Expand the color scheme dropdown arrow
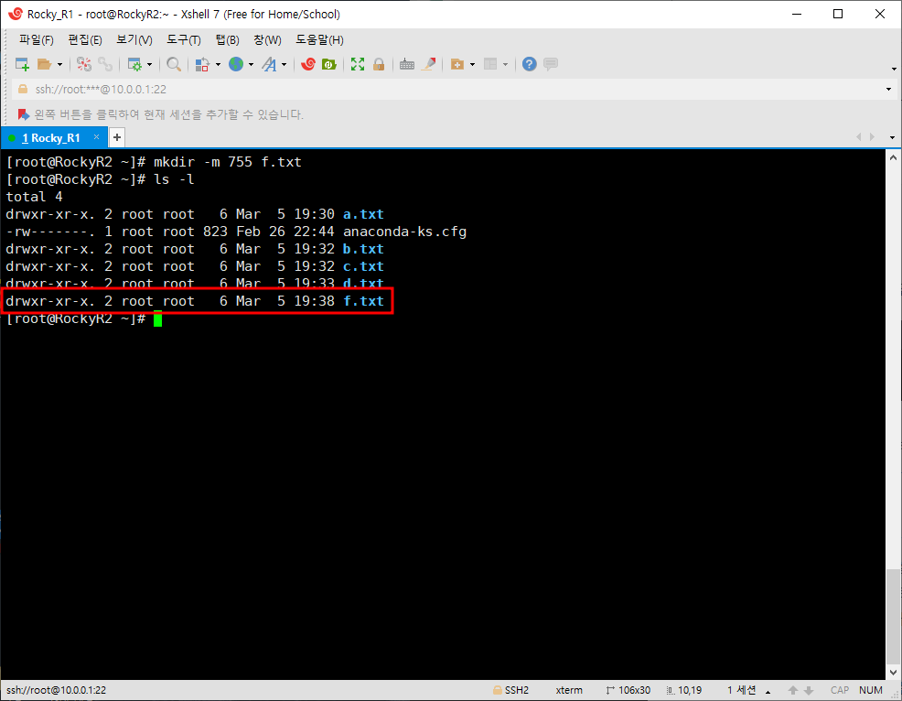The height and width of the screenshot is (701, 902). point(218,64)
